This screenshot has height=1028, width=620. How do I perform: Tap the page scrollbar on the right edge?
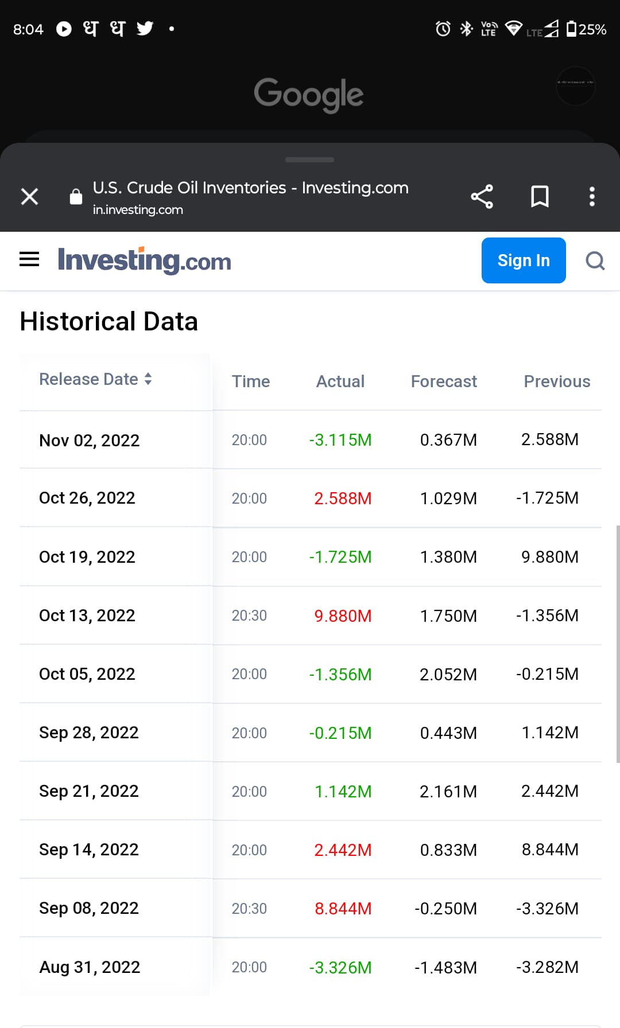pos(618,644)
